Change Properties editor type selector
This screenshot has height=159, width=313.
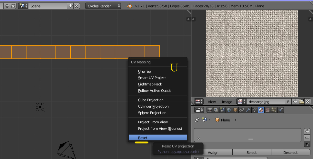199,110
